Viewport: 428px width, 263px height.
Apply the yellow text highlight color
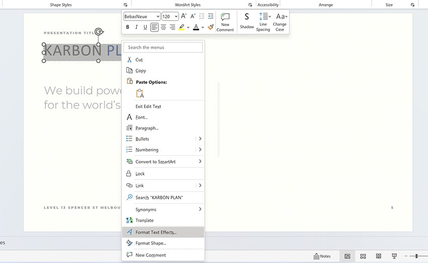(x=182, y=27)
